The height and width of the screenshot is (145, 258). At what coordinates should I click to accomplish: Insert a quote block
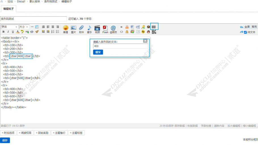(x=121, y=27)
